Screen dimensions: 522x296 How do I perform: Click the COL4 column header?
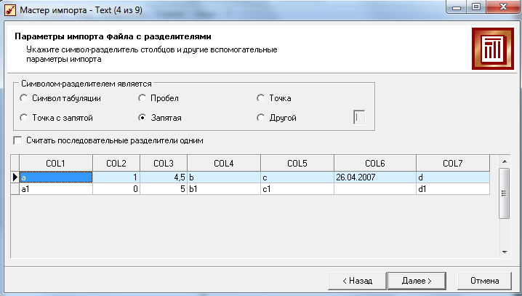[224, 164]
